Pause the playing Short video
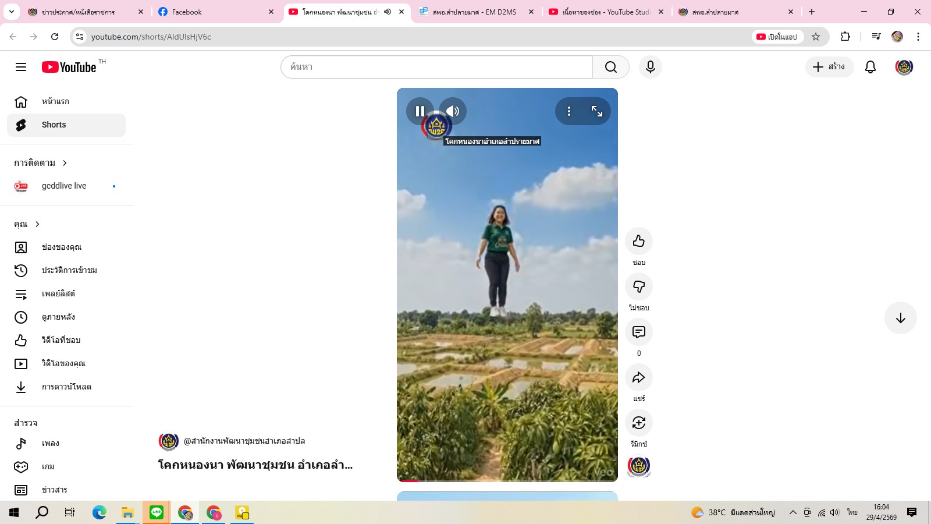Viewport: 931px width, 524px height. point(420,111)
